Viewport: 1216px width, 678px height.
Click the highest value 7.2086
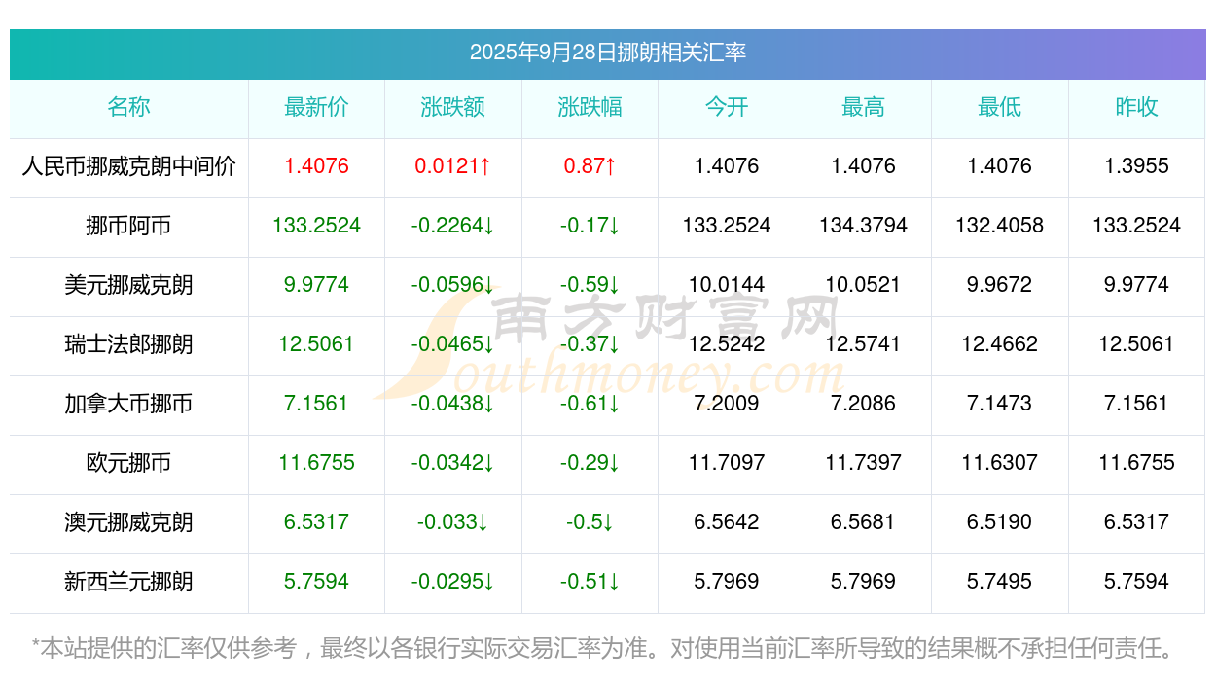tap(863, 404)
